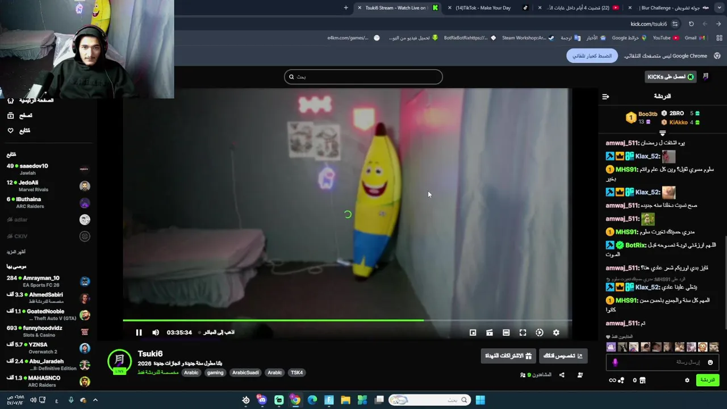This screenshot has width=727, height=409.
Task: Open recommended channel funnyhoodvidz
Action: 48,331
